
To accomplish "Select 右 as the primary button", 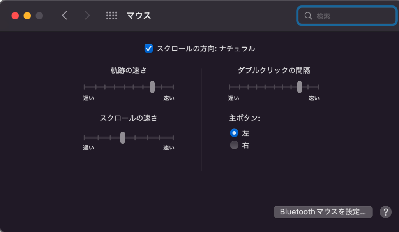I will coord(234,145).
